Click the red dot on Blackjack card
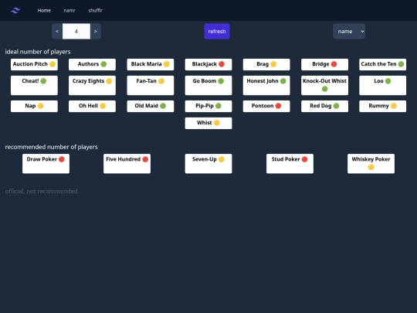Image resolution: width=417 pixels, height=313 pixels. tap(222, 64)
